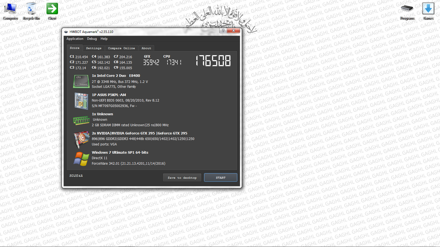Screen dimensions: 440x247
Task: Click the Used ports: VGA text
Action: coord(104,144)
